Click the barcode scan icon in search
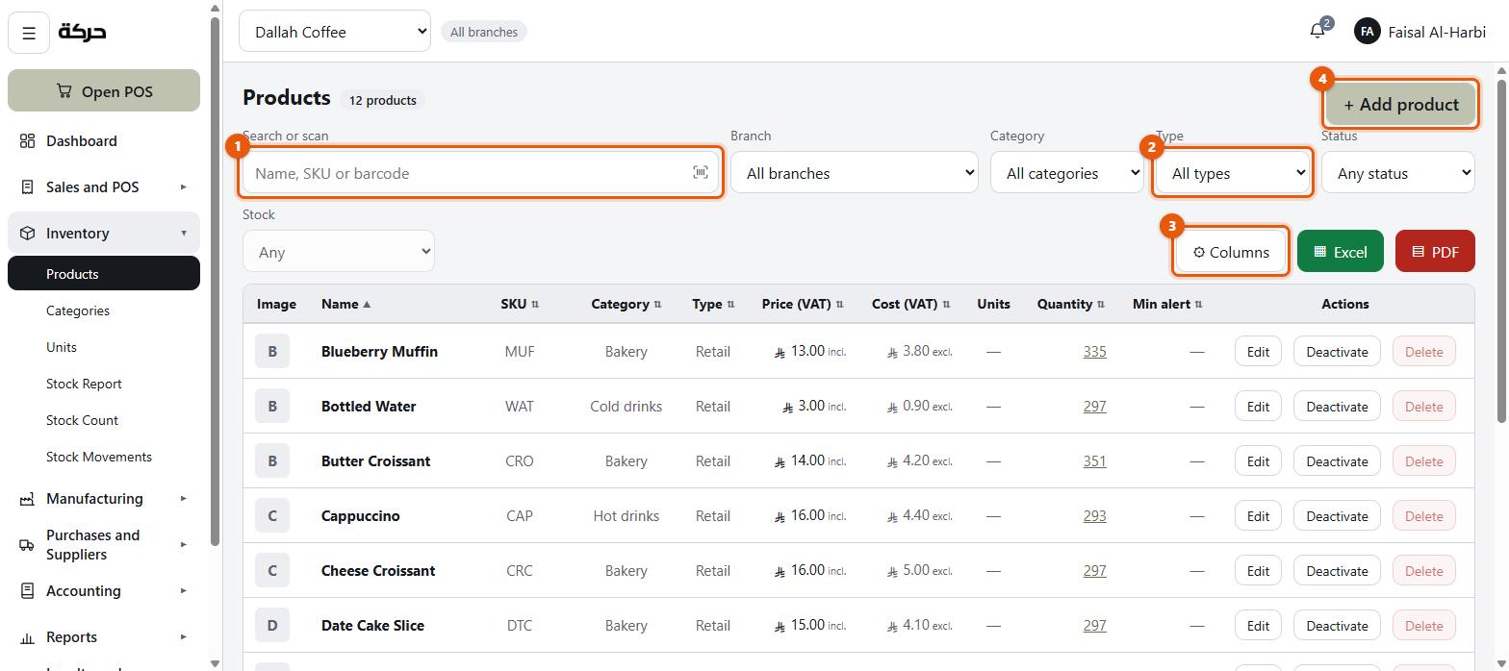1509x671 pixels. click(x=701, y=172)
